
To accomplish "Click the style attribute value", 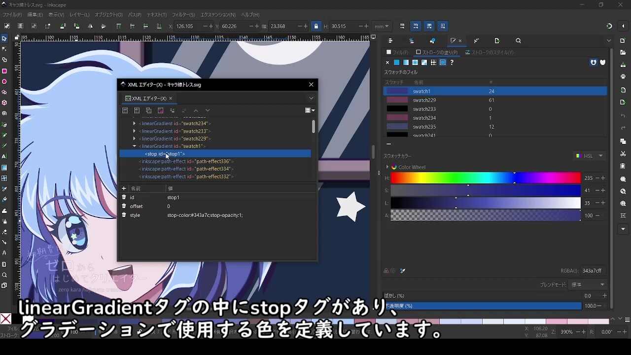I will (x=205, y=215).
